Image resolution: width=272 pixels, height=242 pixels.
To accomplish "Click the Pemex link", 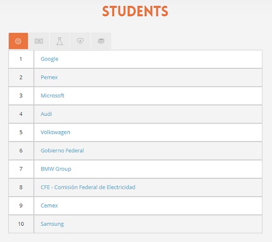I will point(49,77).
